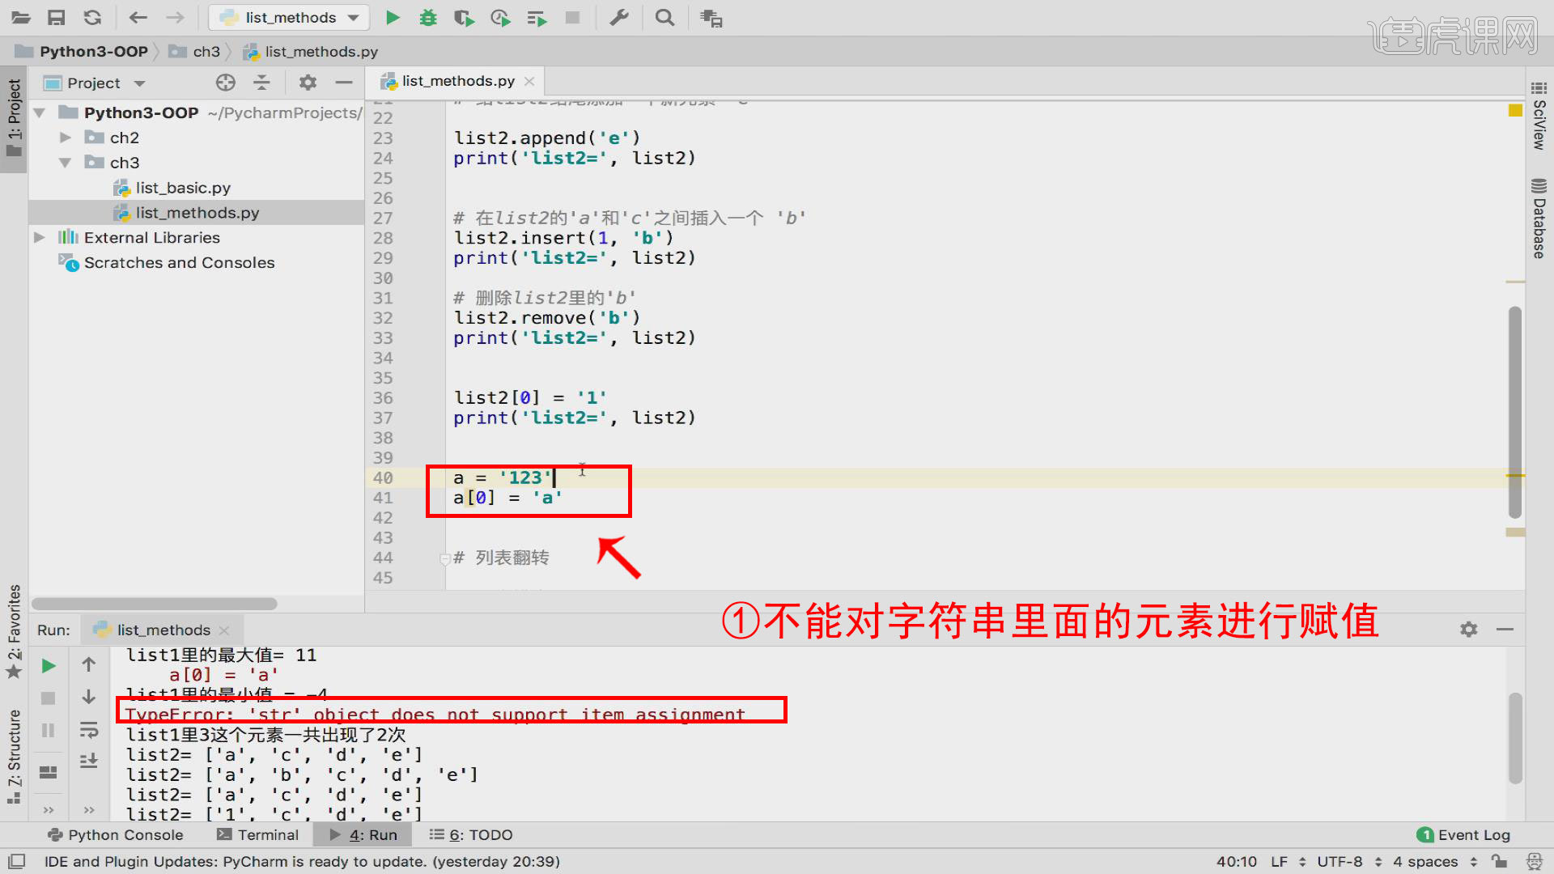The width and height of the screenshot is (1554, 874).
Task: Expand the ch2 folder
Action: tap(65, 137)
